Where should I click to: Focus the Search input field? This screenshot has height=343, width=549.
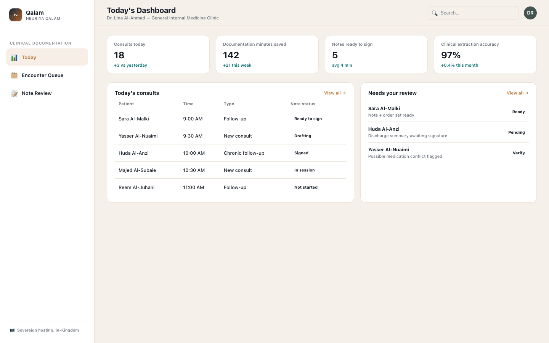pyautogui.click(x=473, y=13)
